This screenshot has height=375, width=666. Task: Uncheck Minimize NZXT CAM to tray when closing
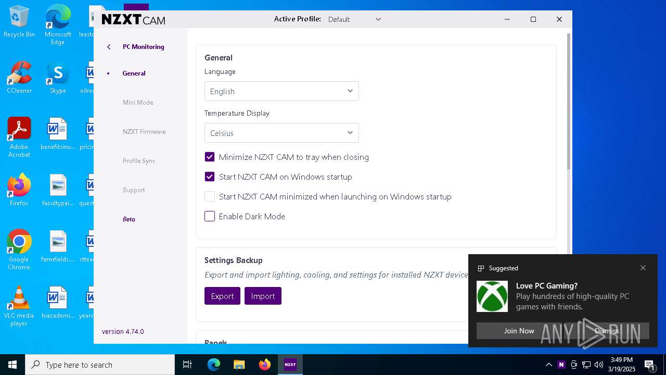click(210, 157)
